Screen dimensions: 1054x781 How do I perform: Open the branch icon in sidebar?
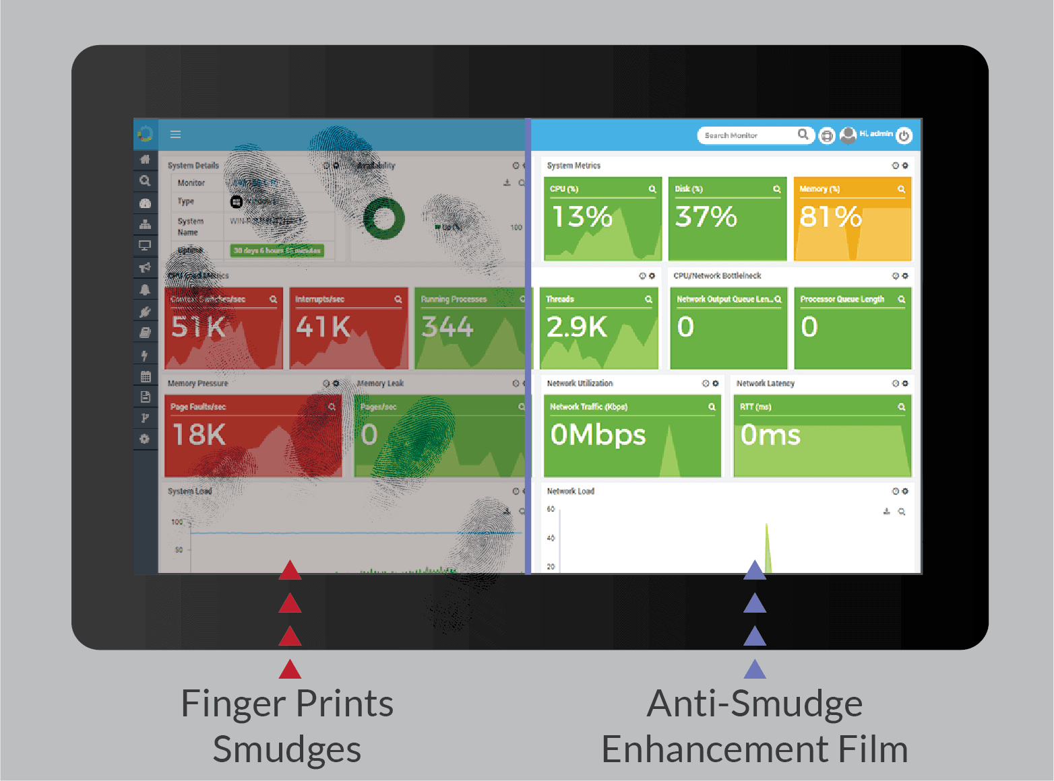pos(144,418)
